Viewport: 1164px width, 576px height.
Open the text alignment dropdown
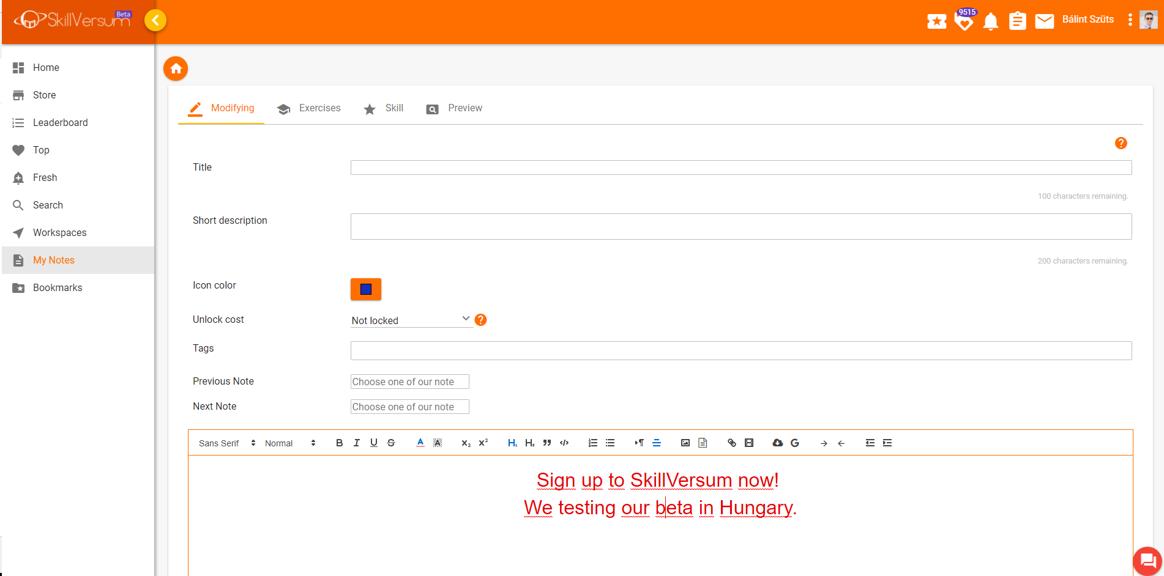(x=657, y=443)
